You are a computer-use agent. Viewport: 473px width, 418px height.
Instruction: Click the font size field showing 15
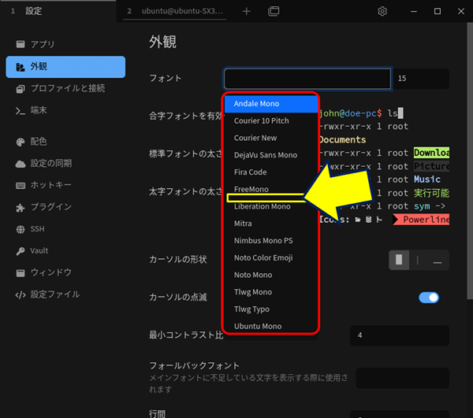pos(420,79)
